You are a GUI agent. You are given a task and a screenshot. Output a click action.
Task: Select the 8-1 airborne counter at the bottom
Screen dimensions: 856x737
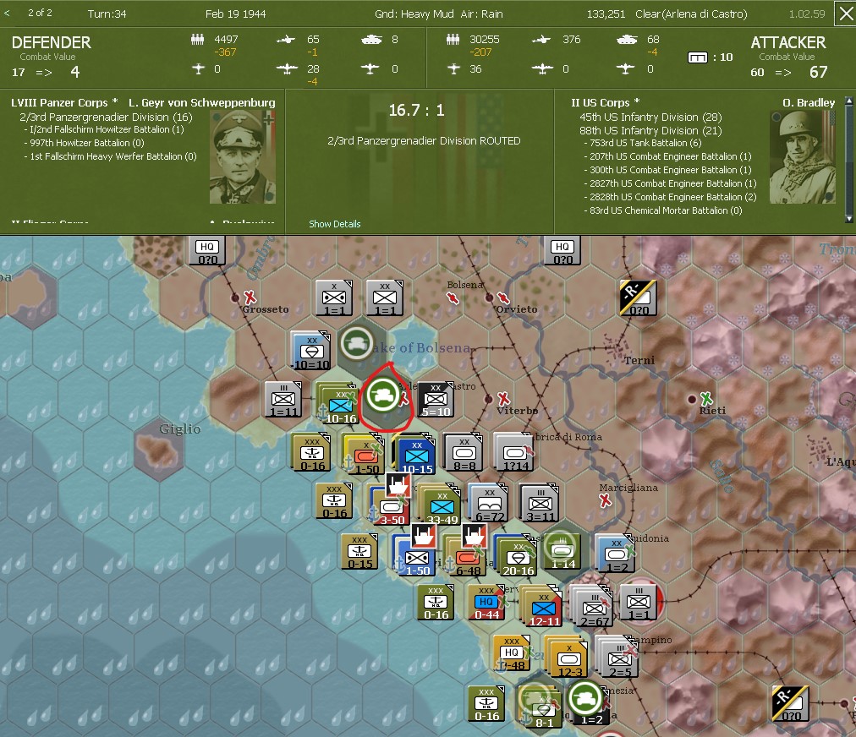point(543,708)
